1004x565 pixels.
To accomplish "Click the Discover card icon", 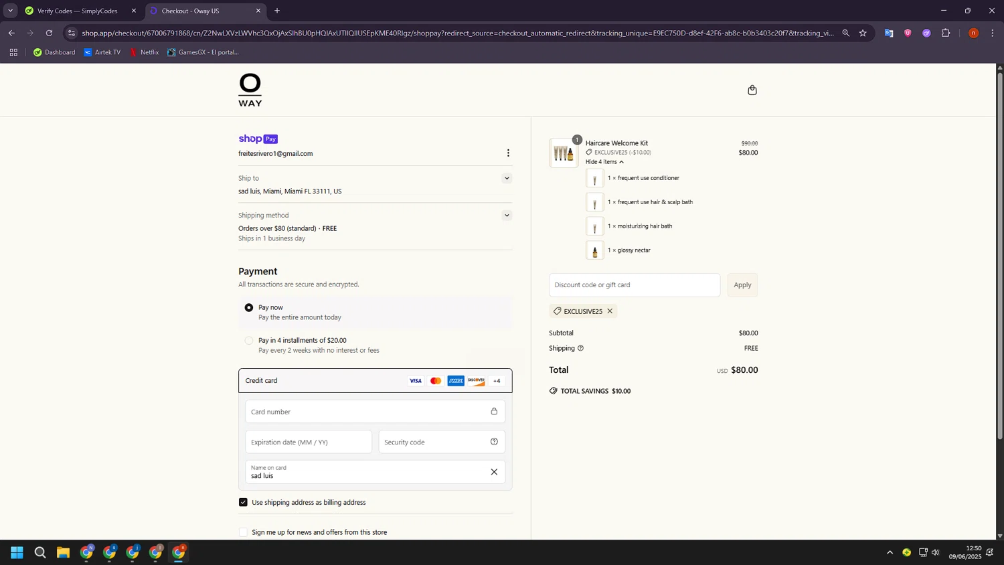I will (x=476, y=381).
